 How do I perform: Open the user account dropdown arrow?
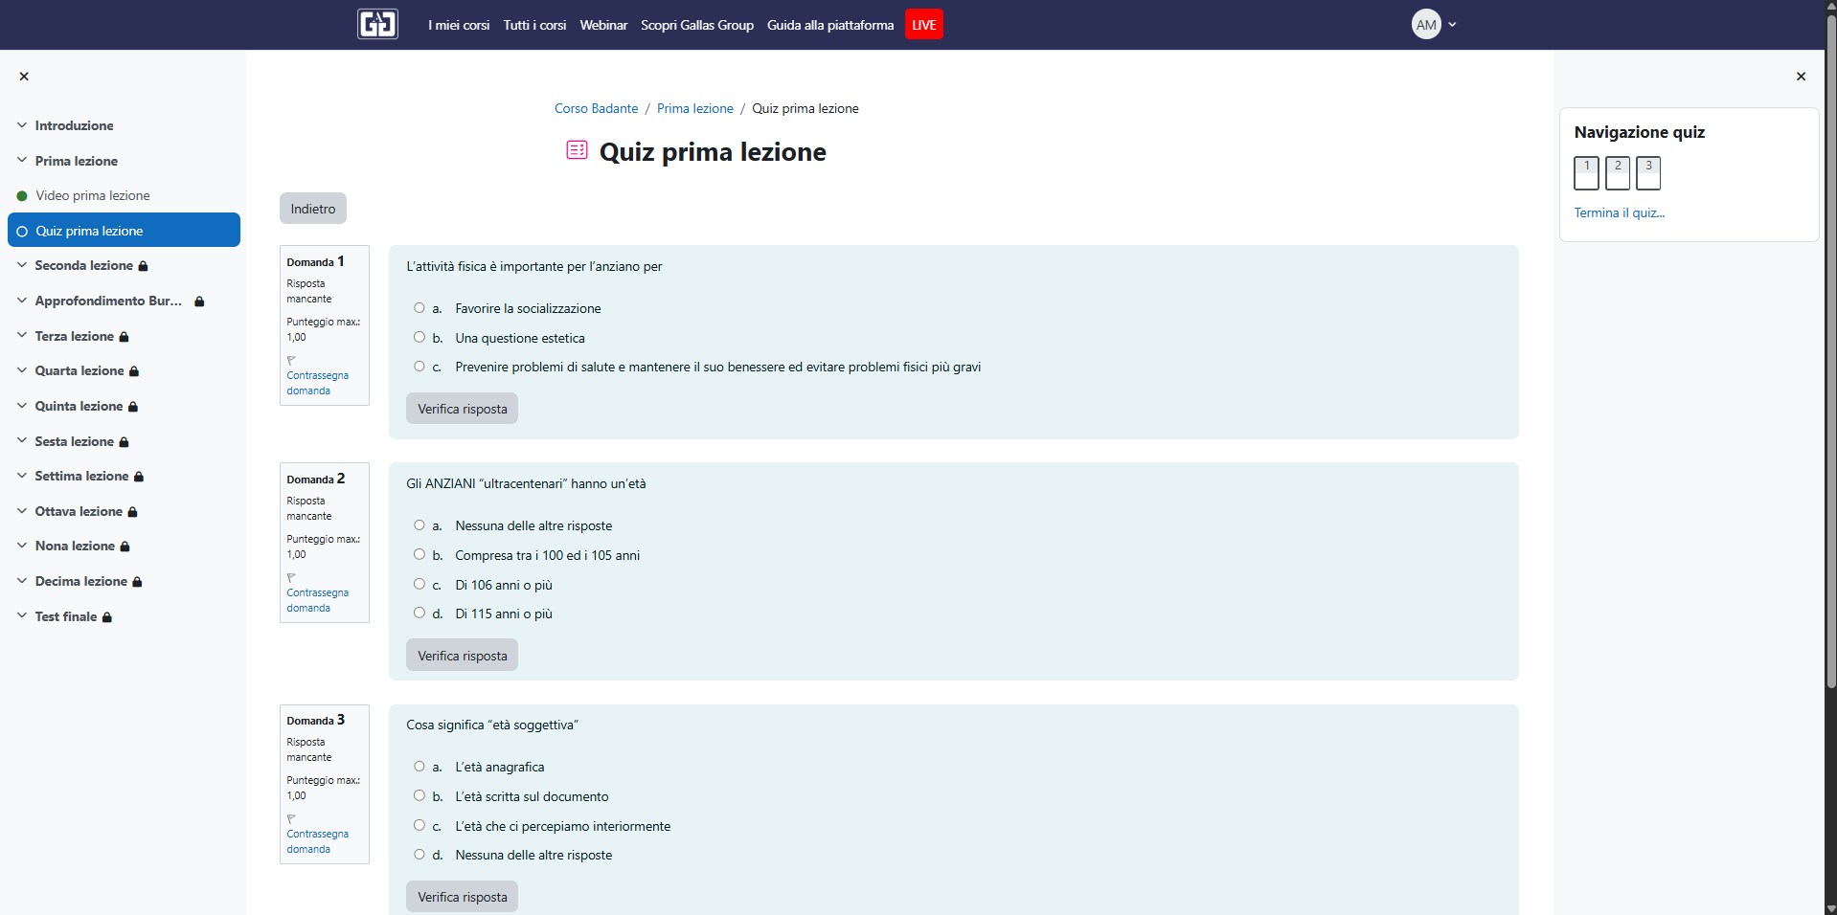(1452, 24)
